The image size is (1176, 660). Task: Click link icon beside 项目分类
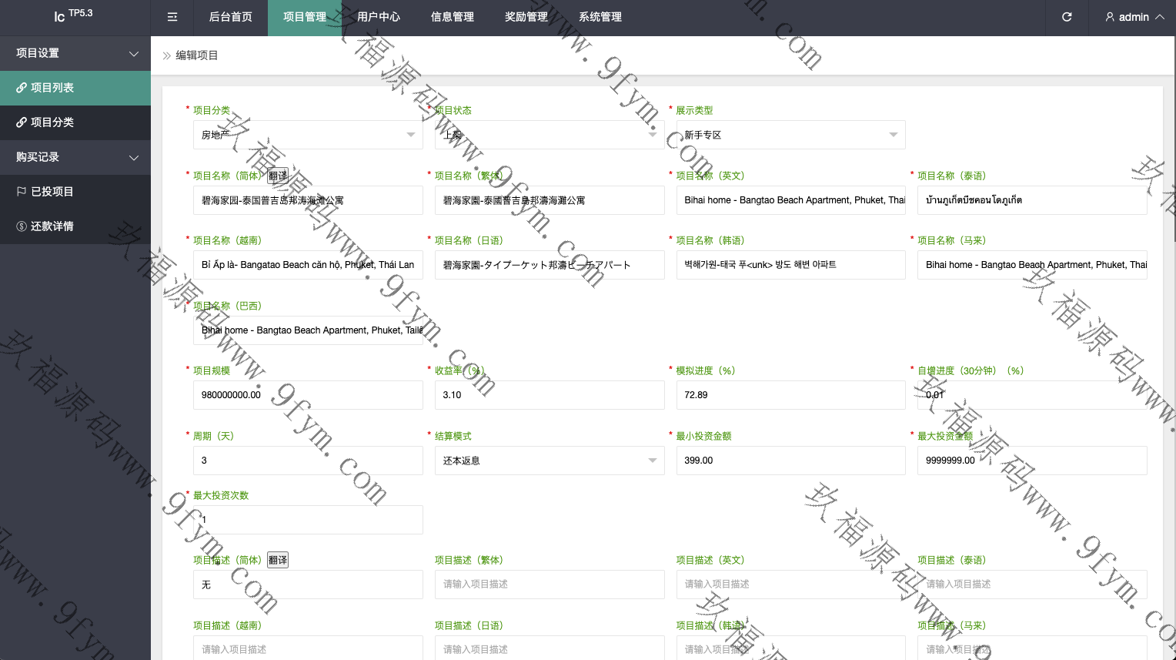point(22,122)
